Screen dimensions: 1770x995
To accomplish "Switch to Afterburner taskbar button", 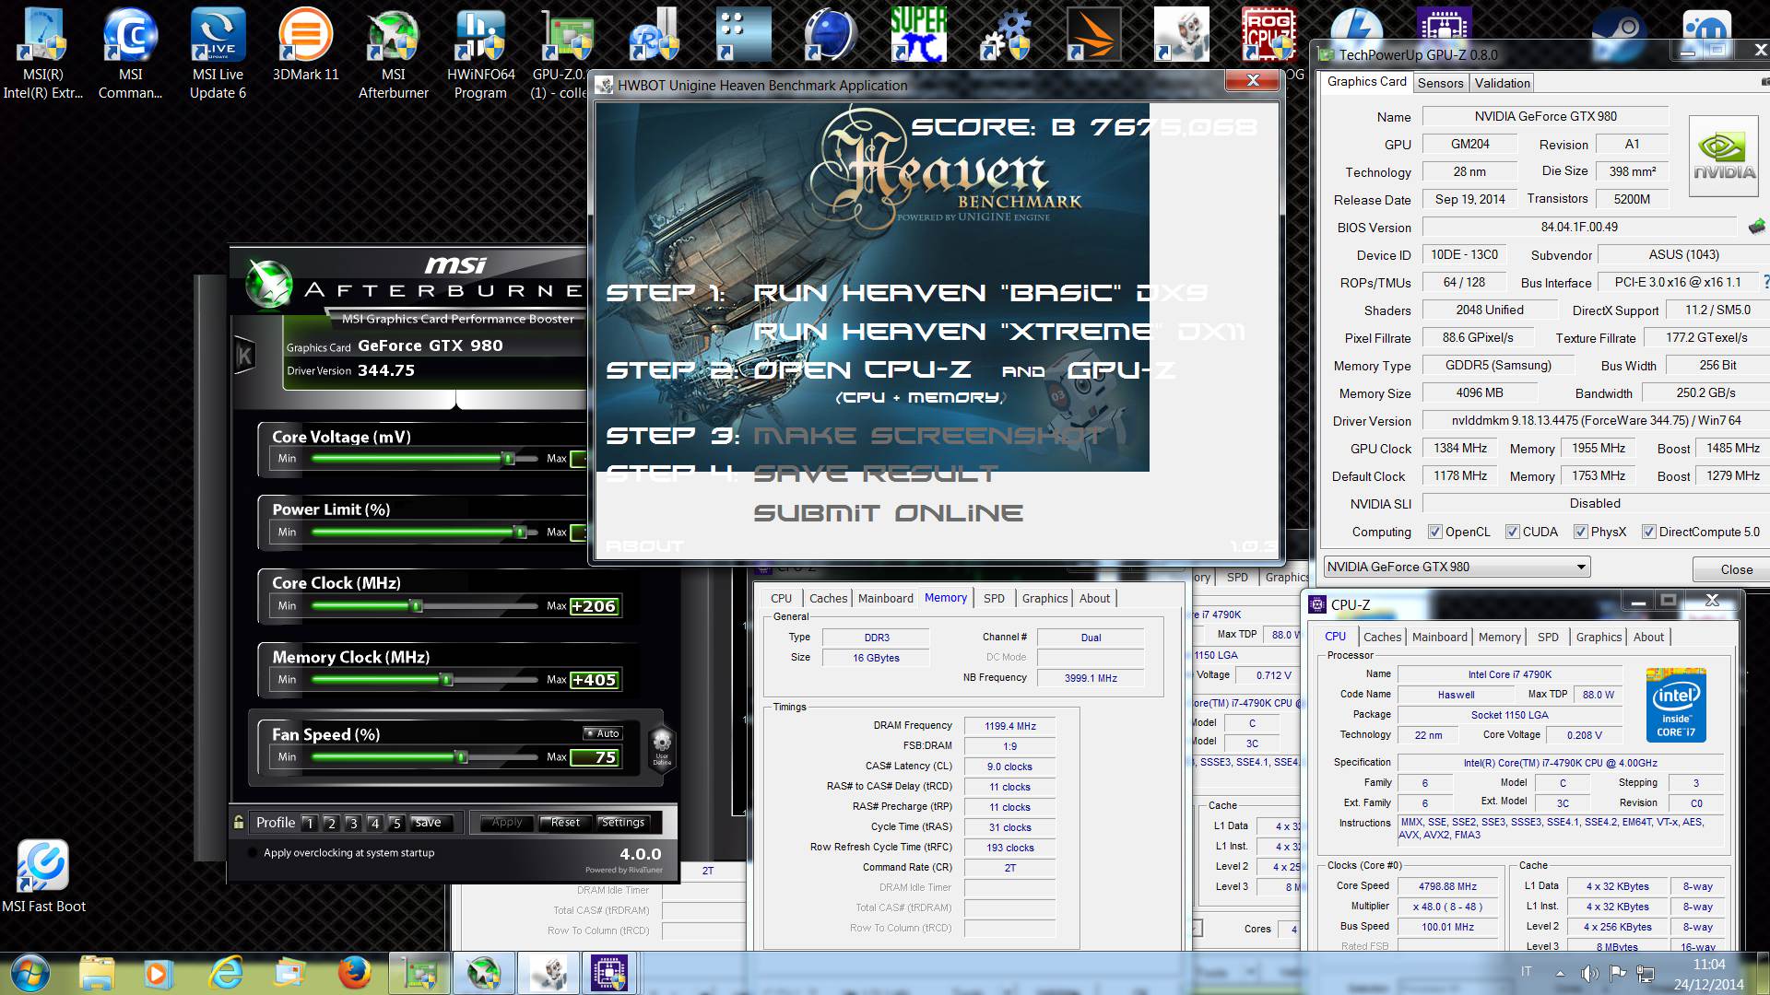I will [x=483, y=973].
